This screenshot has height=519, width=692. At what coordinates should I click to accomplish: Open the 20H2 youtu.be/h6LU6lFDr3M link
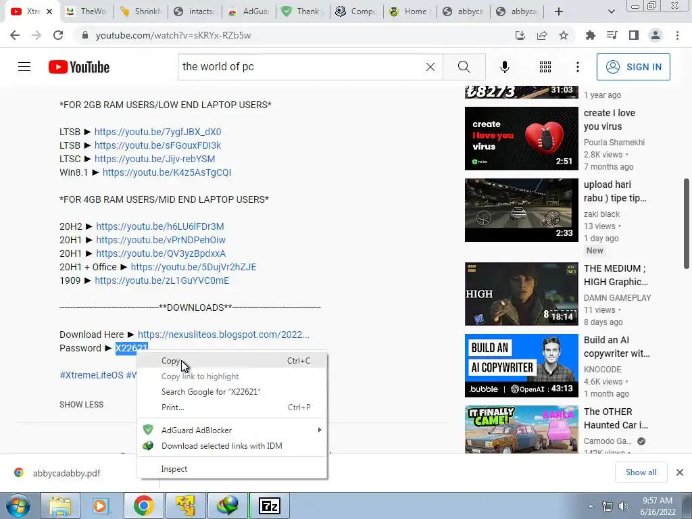[160, 226]
